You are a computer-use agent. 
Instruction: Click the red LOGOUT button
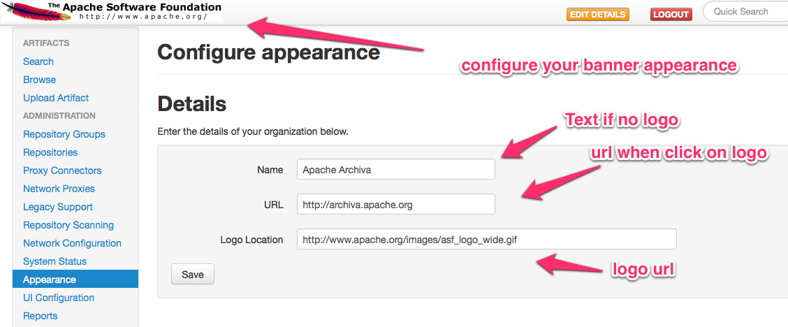pos(671,14)
